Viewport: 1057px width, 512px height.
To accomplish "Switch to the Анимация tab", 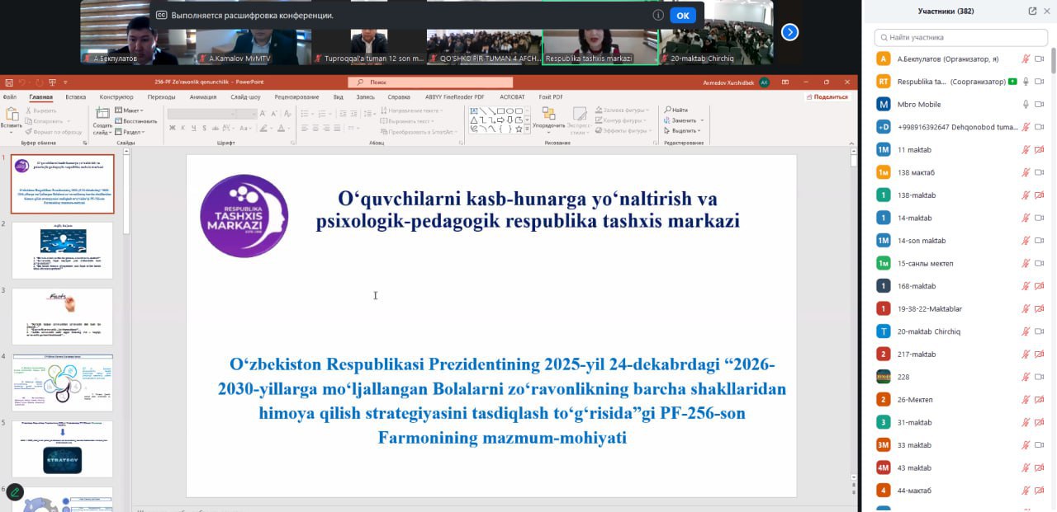I will (202, 96).
